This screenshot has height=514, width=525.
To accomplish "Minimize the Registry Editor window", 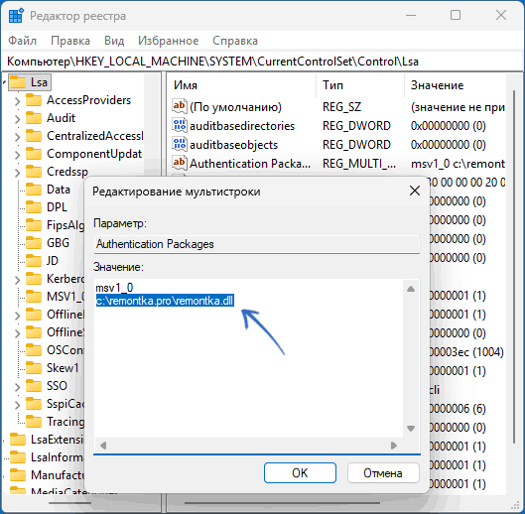I will [x=411, y=16].
